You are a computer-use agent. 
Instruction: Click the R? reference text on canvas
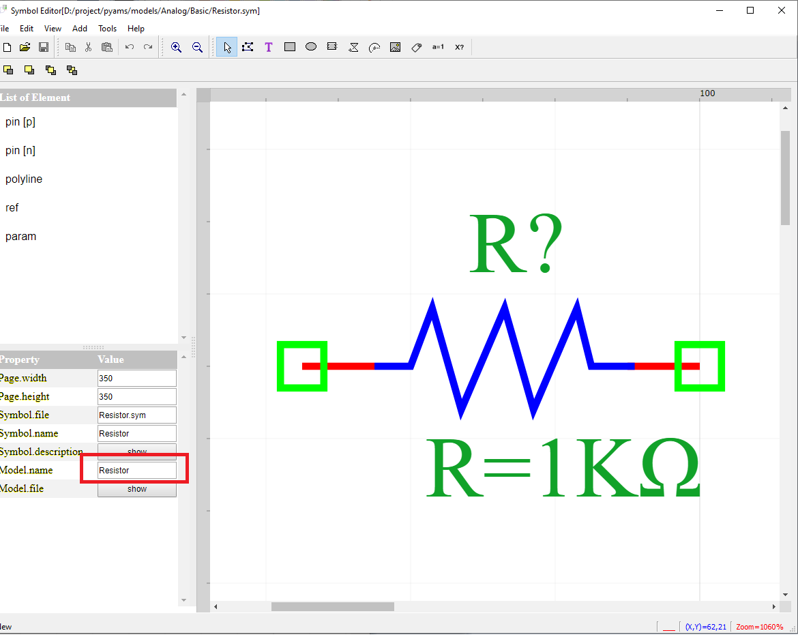[x=516, y=243]
